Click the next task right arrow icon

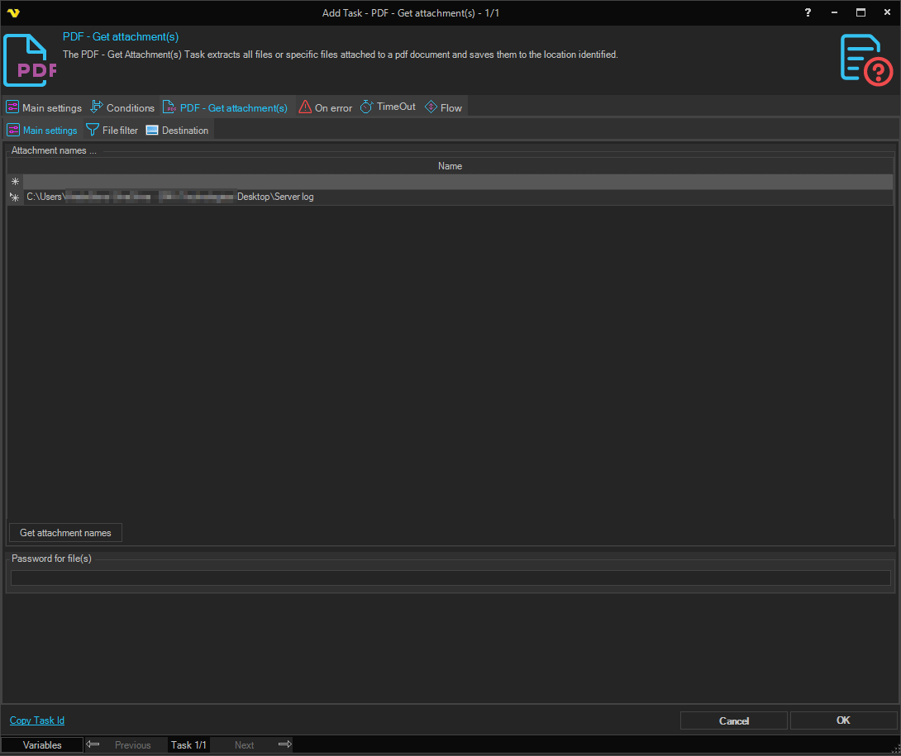[284, 744]
